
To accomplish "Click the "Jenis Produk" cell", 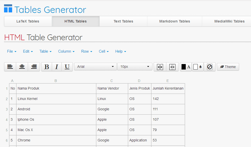I will 140,89.
